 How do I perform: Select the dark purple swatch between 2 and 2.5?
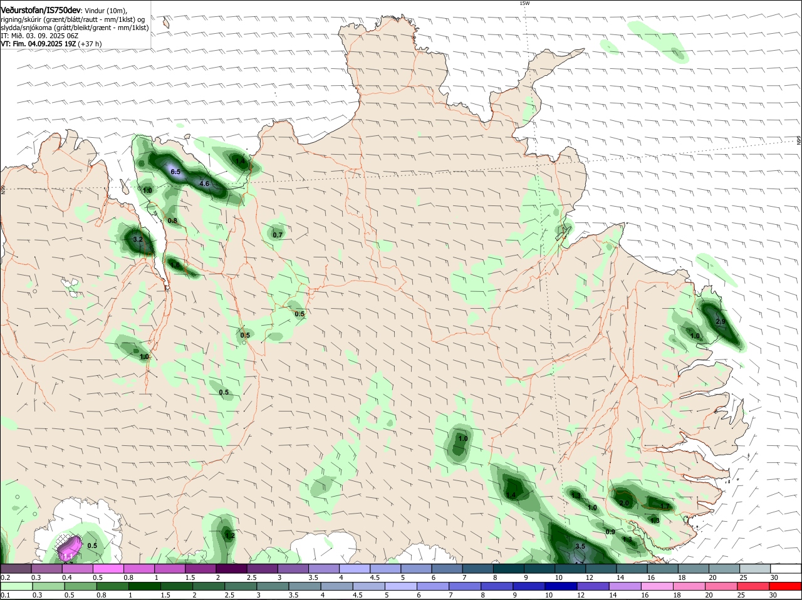pos(231,568)
